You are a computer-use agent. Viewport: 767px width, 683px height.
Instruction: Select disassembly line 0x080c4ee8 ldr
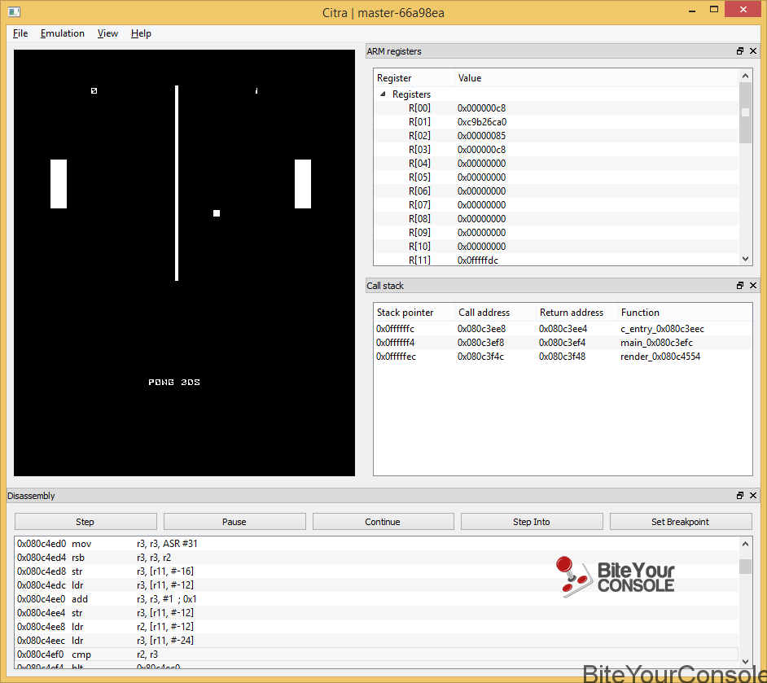click(376, 626)
